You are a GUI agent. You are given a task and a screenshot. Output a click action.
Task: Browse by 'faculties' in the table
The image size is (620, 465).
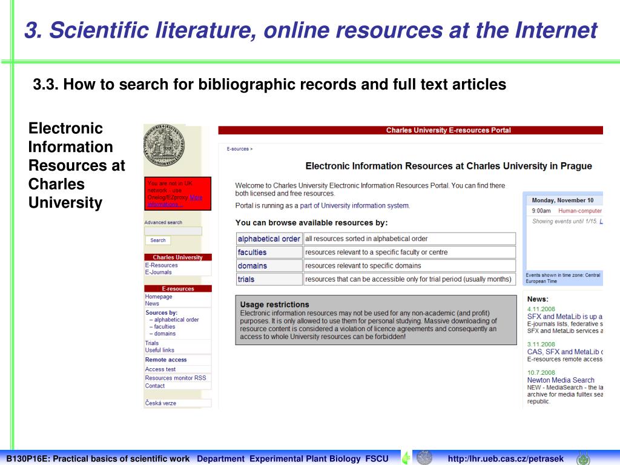252,252
